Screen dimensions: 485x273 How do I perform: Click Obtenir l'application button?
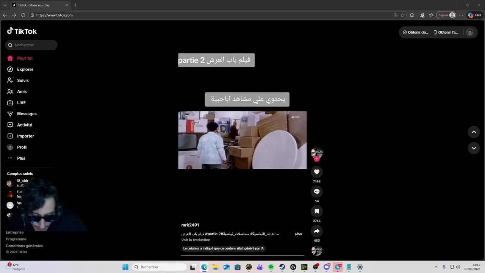coord(446,32)
